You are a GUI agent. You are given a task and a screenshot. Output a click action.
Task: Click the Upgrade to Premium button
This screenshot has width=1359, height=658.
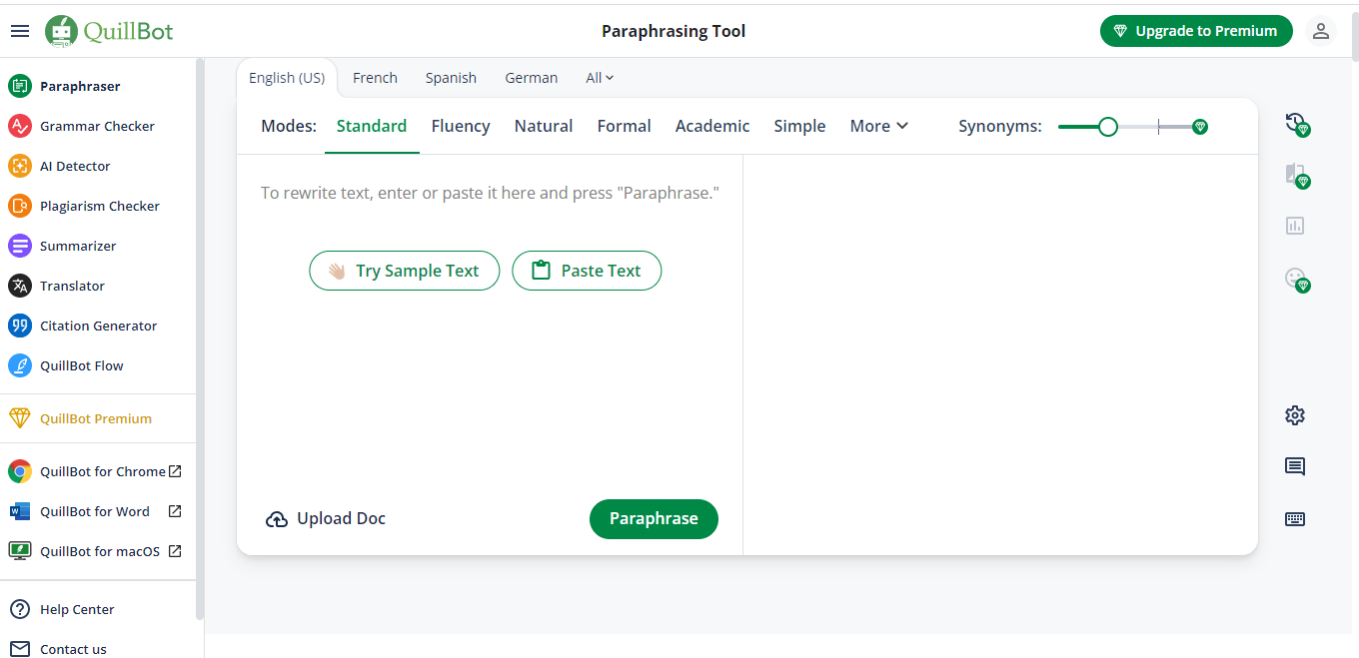pyautogui.click(x=1196, y=31)
